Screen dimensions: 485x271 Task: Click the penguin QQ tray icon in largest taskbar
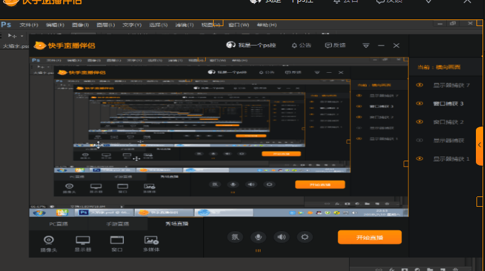pos(319,213)
